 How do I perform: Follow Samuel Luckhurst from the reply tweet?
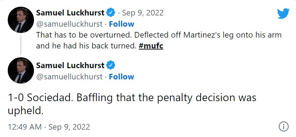(x=122, y=77)
